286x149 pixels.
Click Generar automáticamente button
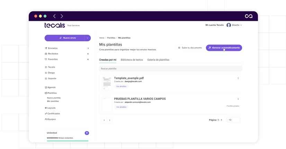click(x=224, y=48)
